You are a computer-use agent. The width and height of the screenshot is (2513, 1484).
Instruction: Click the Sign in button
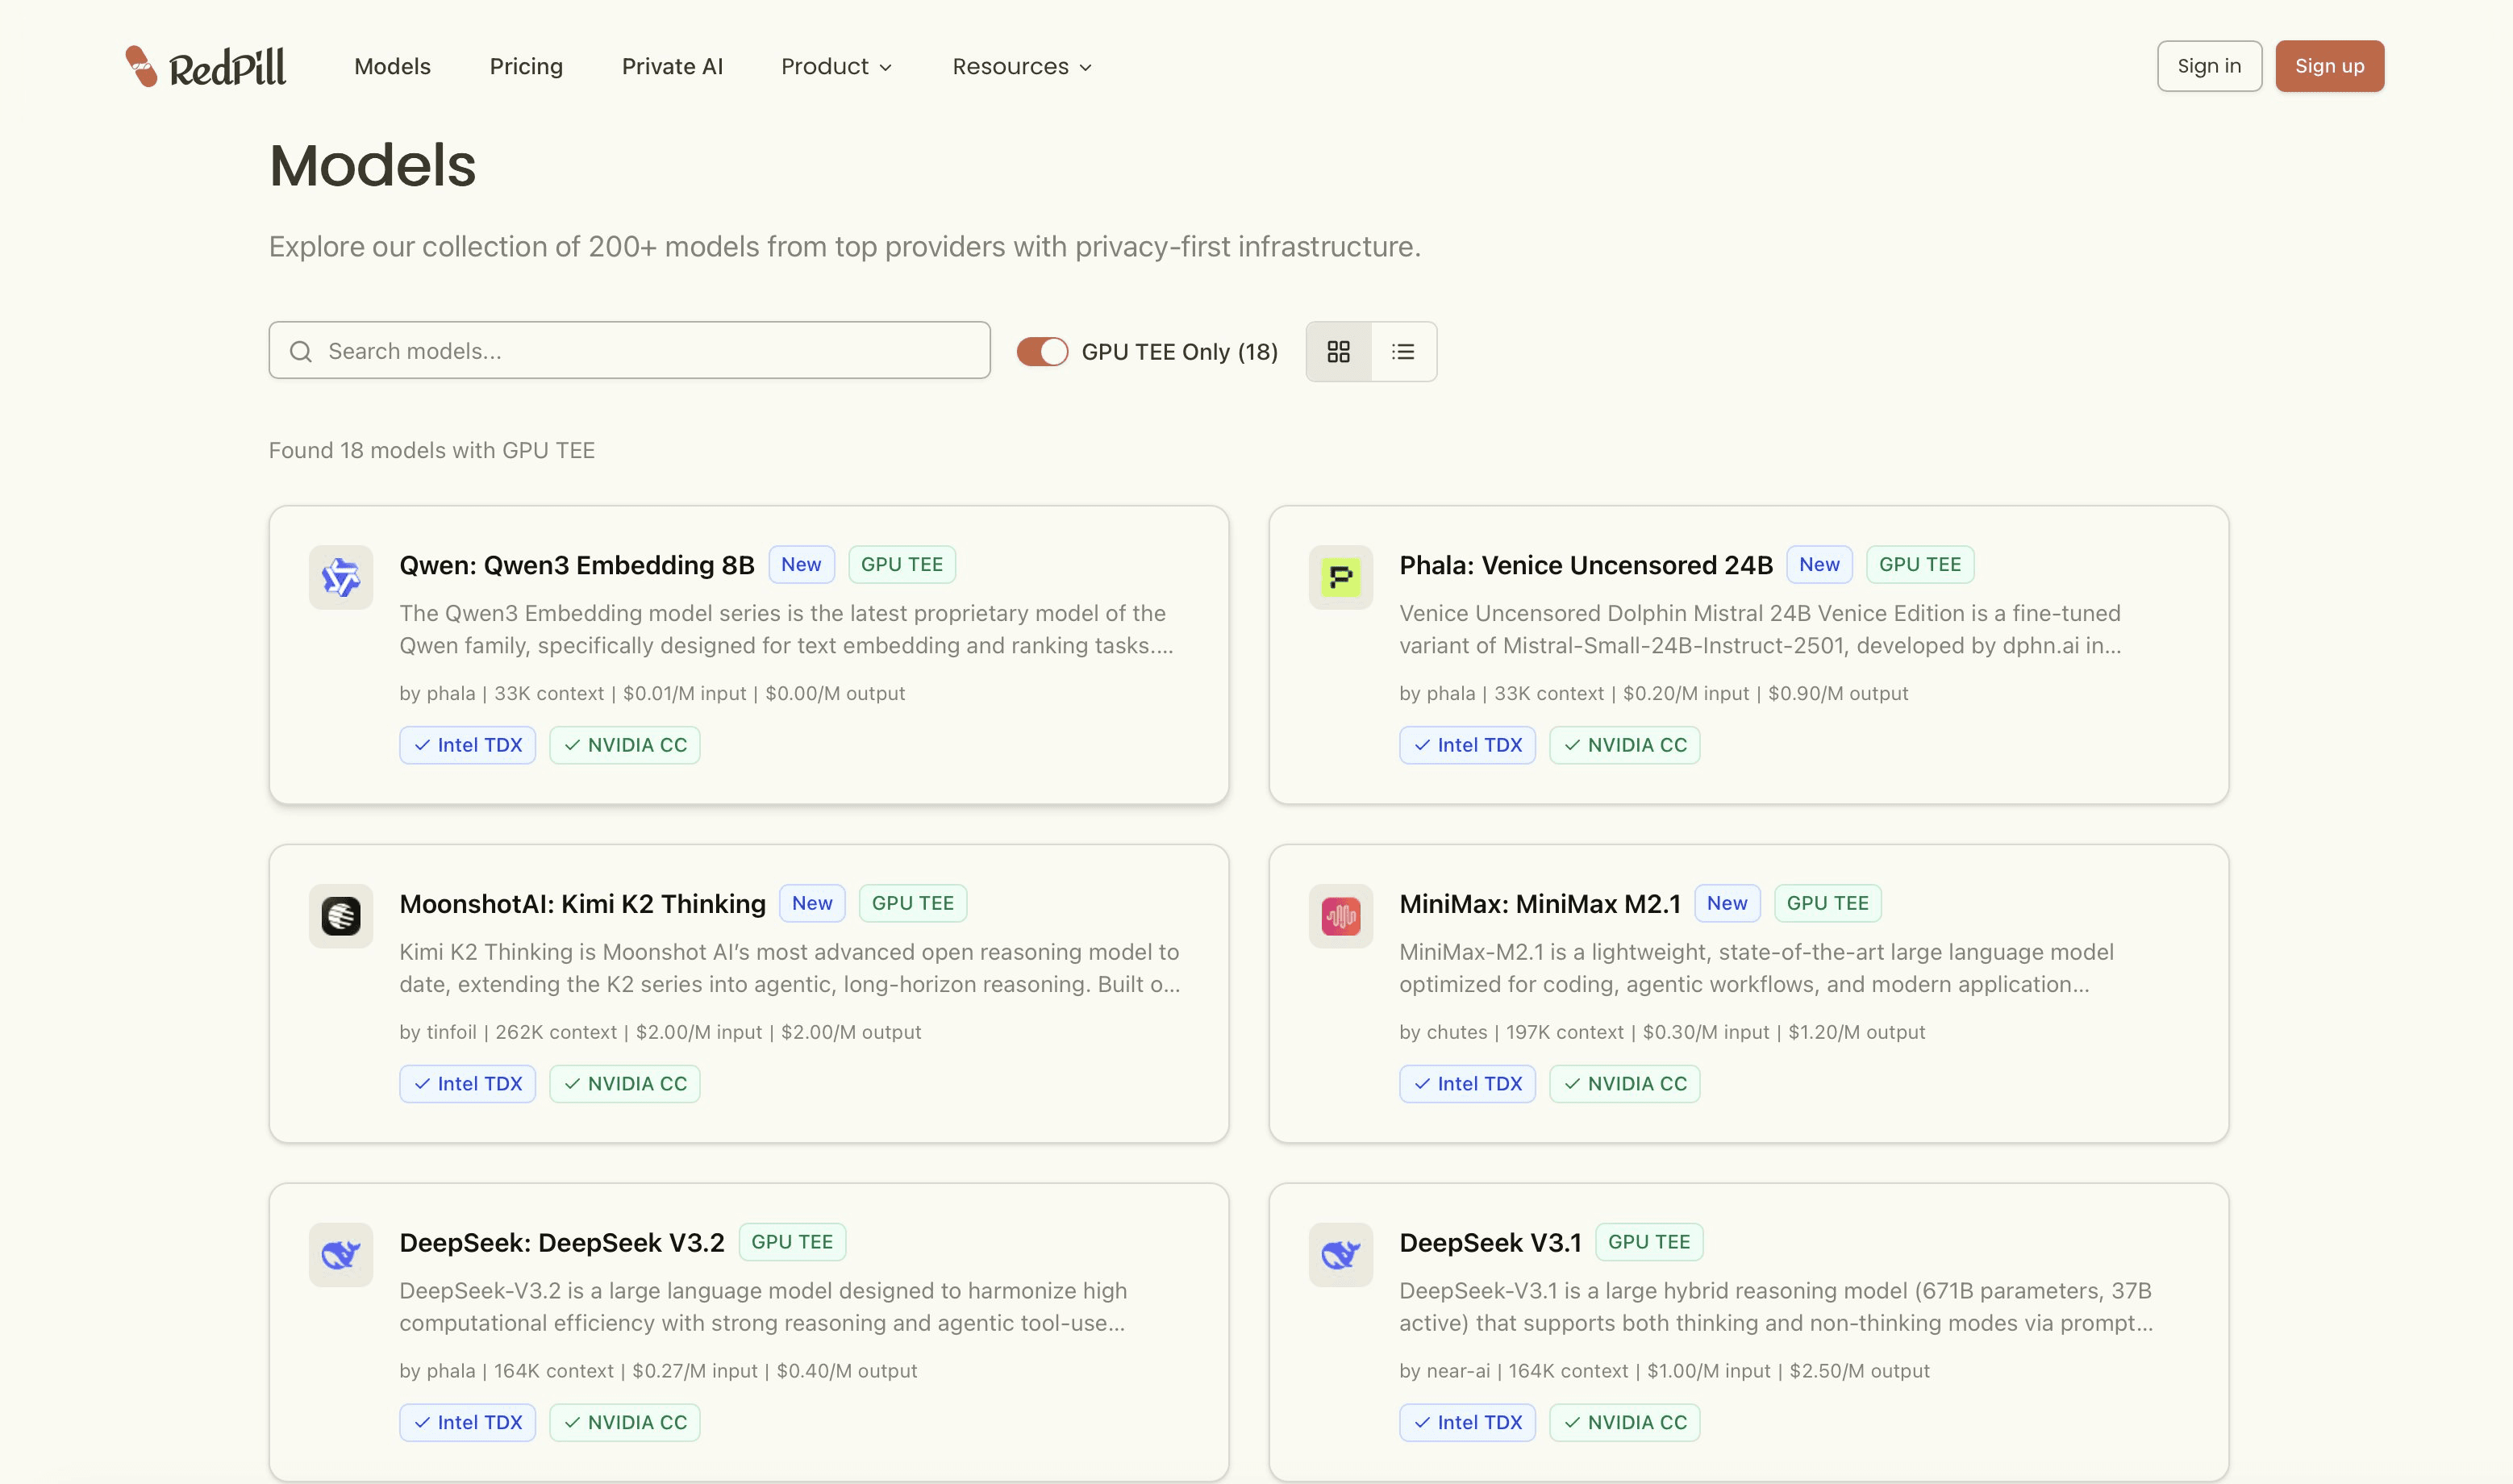click(2209, 66)
